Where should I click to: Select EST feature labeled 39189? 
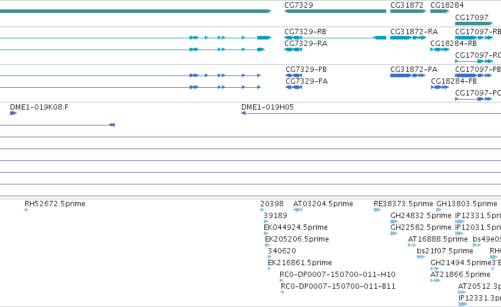[266, 222]
